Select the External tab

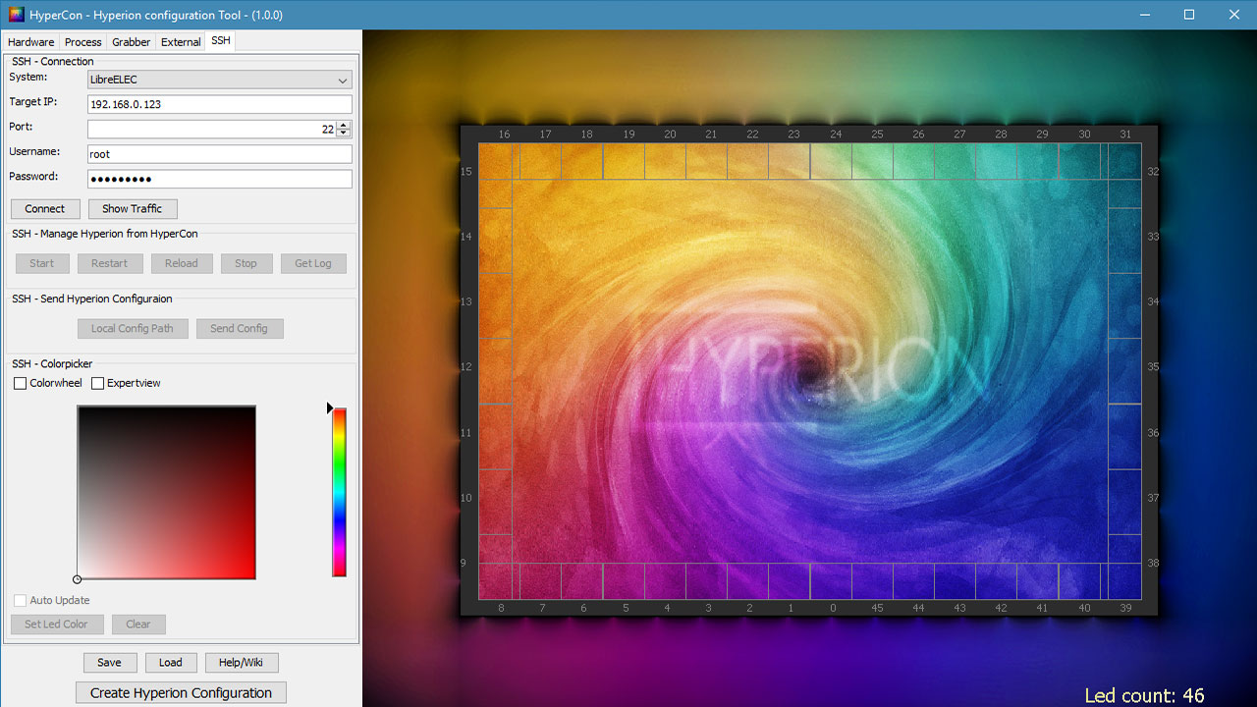[x=181, y=42]
